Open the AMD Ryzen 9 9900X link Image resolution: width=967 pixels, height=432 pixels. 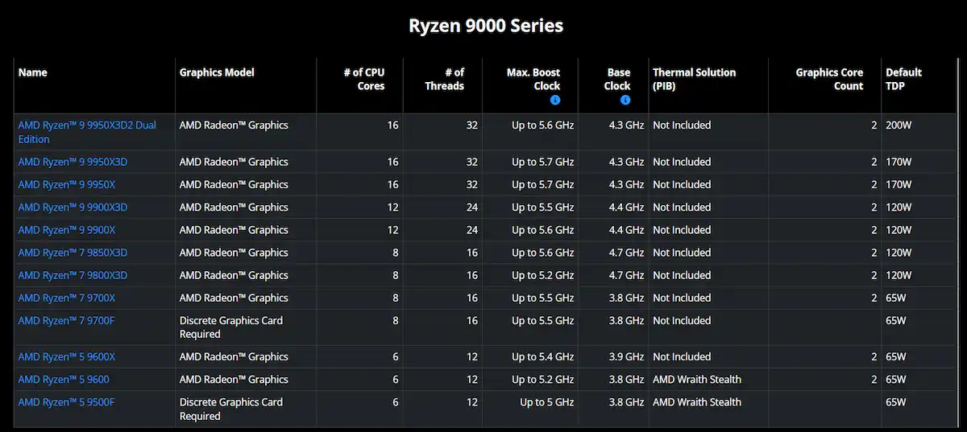(67, 229)
